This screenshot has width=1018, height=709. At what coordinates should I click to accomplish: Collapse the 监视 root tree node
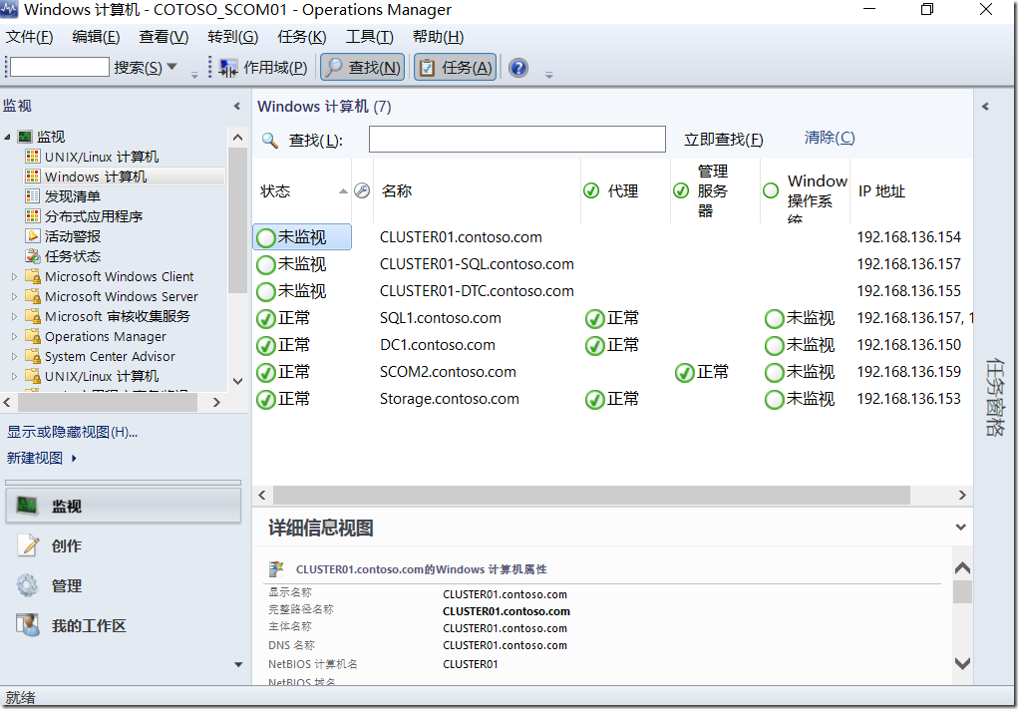pyautogui.click(x=8, y=137)
